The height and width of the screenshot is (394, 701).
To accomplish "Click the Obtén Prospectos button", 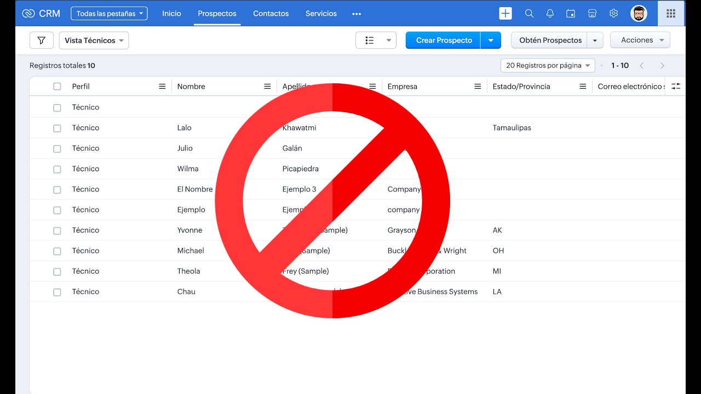I will coord(550,40).
